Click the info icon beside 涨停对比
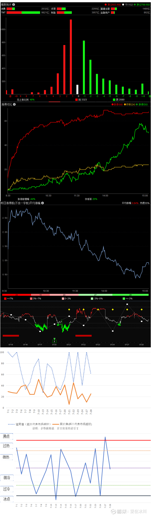 (x=14, y=104)
